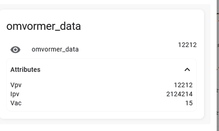The width and height of the screenshot is (219, 131).
Task: Click blank area of the omvormer_data card
Action: pos(140,26)
